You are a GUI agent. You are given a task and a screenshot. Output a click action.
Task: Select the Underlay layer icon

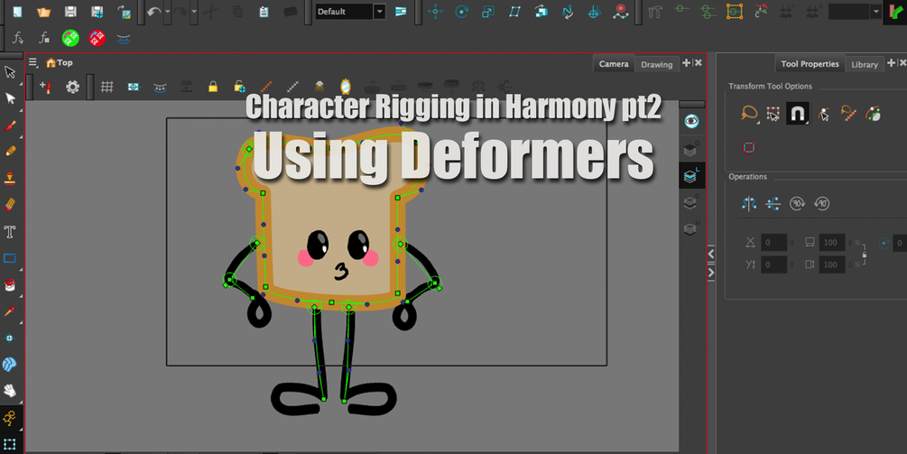click(x=690, y=228)
